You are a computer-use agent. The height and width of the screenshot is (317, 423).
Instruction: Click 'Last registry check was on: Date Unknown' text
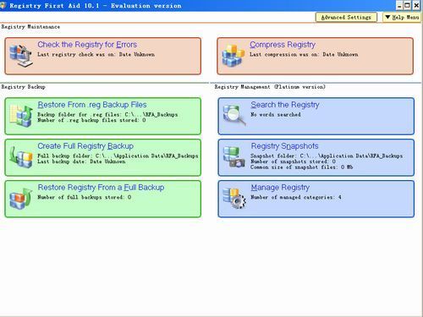click(96, 54)
